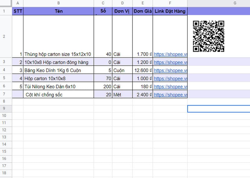This screenshot has width=250, height=178.
Task: Select price cell 1.200 ₫
Action: (142, 62)
